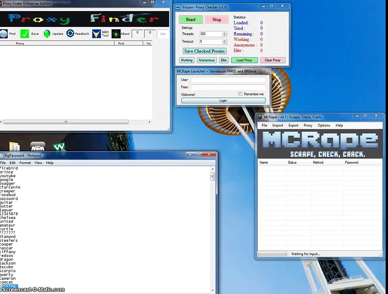Open the folder icon on the desktop
Image resolution: width=388 pixels, height=294 pixels.
tap(15, 147)
